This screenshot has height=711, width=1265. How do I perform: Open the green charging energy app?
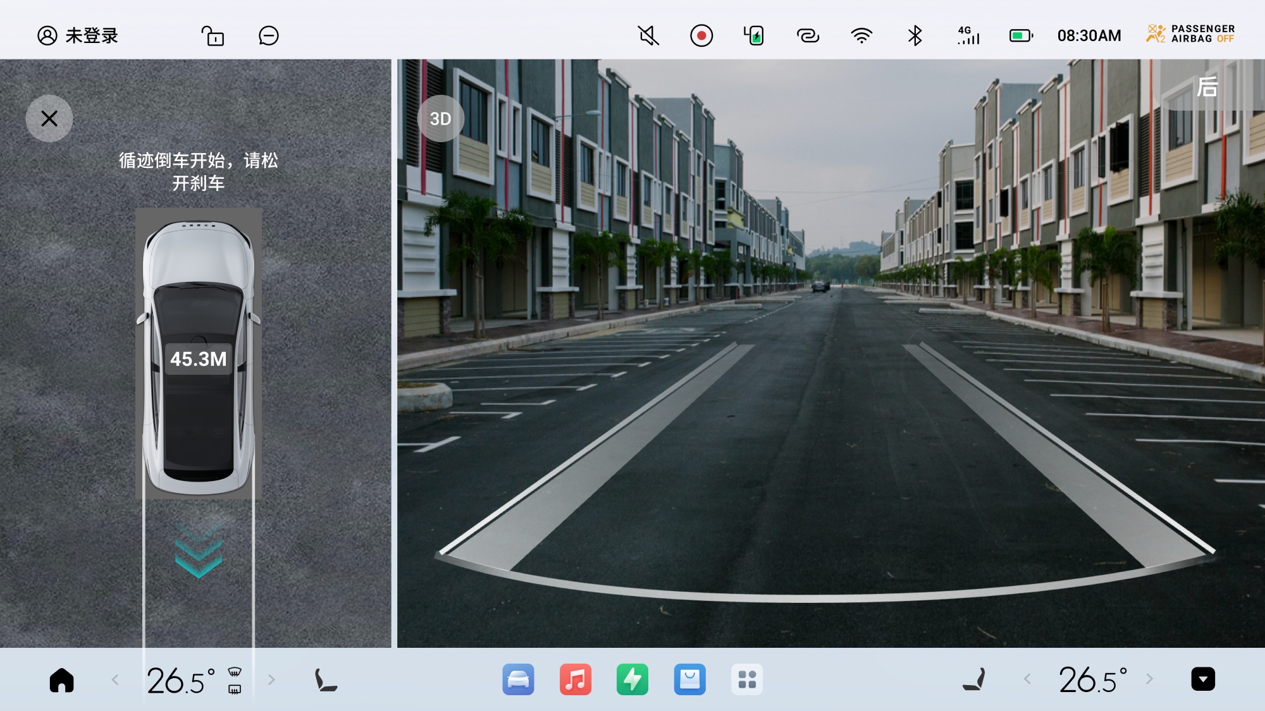[x=632, y=680]
